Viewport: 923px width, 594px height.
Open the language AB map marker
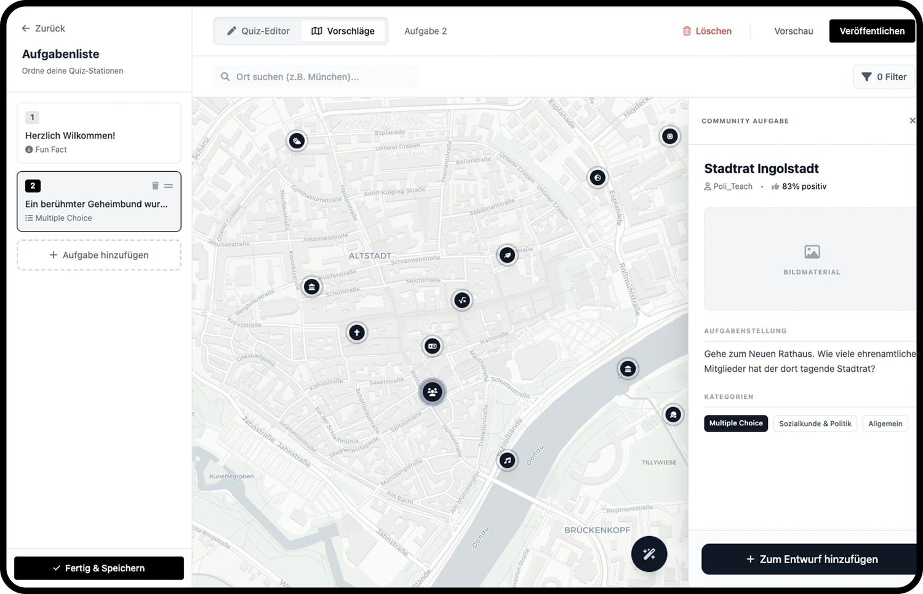(x=433, y=346)
